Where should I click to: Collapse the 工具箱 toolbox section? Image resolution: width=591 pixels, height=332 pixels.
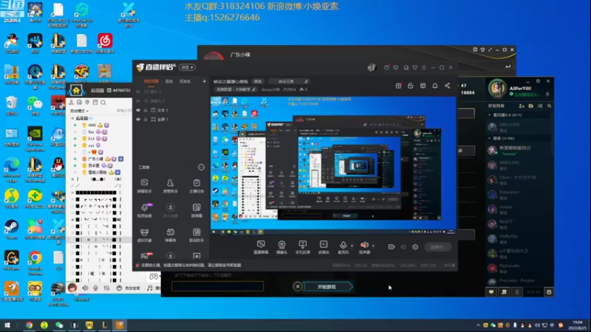(x=201, y=167)
